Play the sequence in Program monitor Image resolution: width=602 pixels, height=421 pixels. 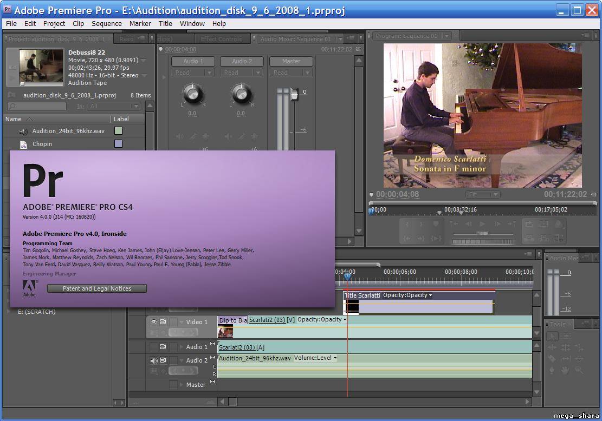pyautogui.click(x=483, y=224)
